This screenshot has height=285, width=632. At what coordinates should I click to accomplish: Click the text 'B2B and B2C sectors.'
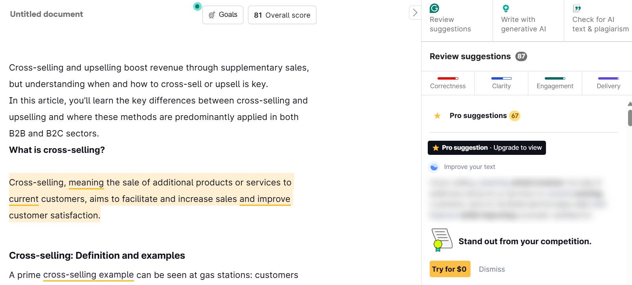[x=54, y=133]
